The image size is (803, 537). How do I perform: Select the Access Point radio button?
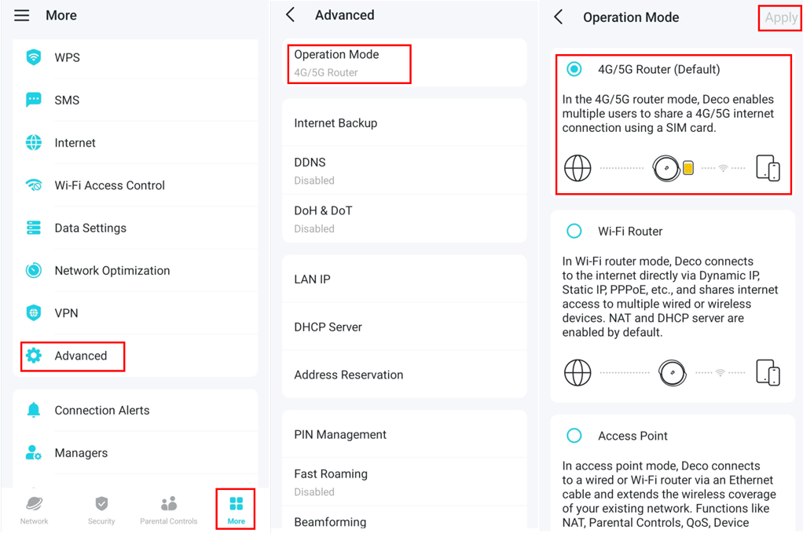(x=574, y=436)
